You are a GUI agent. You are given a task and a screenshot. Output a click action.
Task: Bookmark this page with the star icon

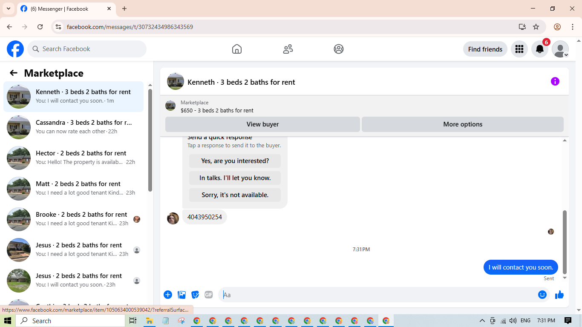tap(536, 27)
